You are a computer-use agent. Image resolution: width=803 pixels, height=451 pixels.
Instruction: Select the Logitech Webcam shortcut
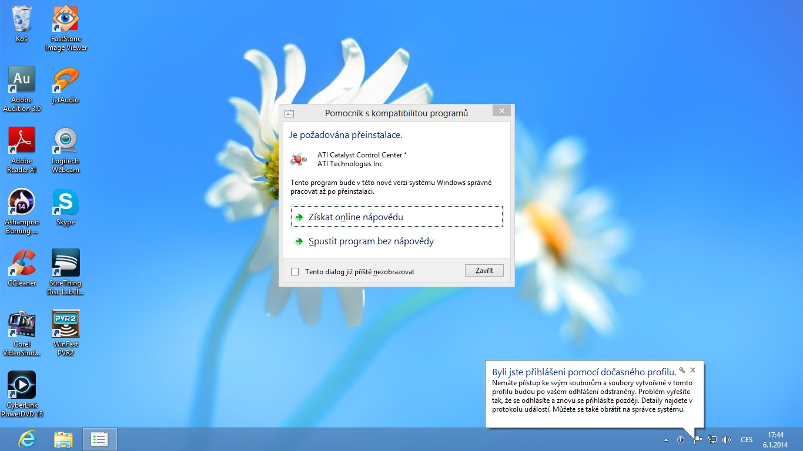pyautogui.click(x=66, y=150)
